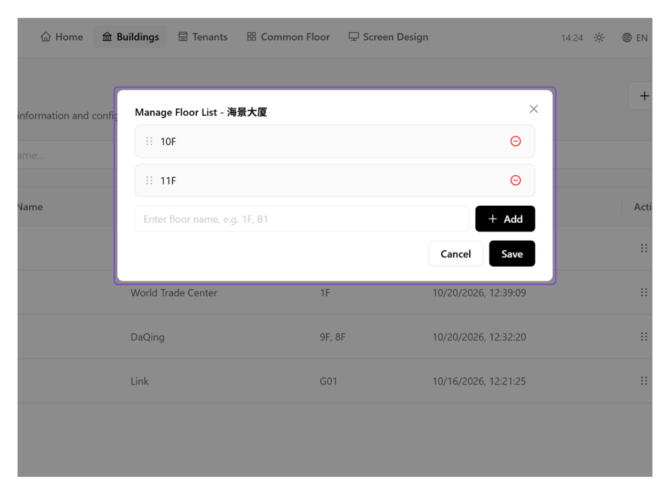
Task: Select the Link building name
Action: point(139,381)
